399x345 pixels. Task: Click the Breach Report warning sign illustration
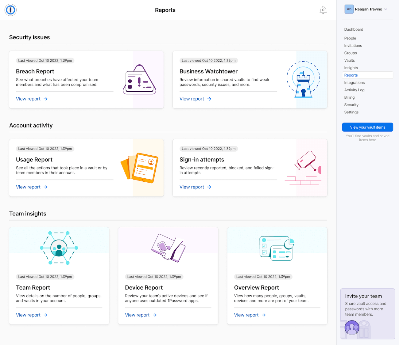point(140,79)
